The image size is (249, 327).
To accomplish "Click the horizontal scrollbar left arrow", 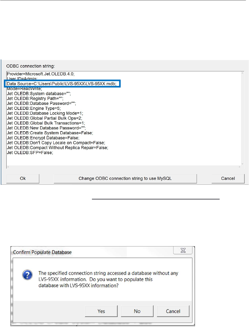I will [x=8, y=167].
